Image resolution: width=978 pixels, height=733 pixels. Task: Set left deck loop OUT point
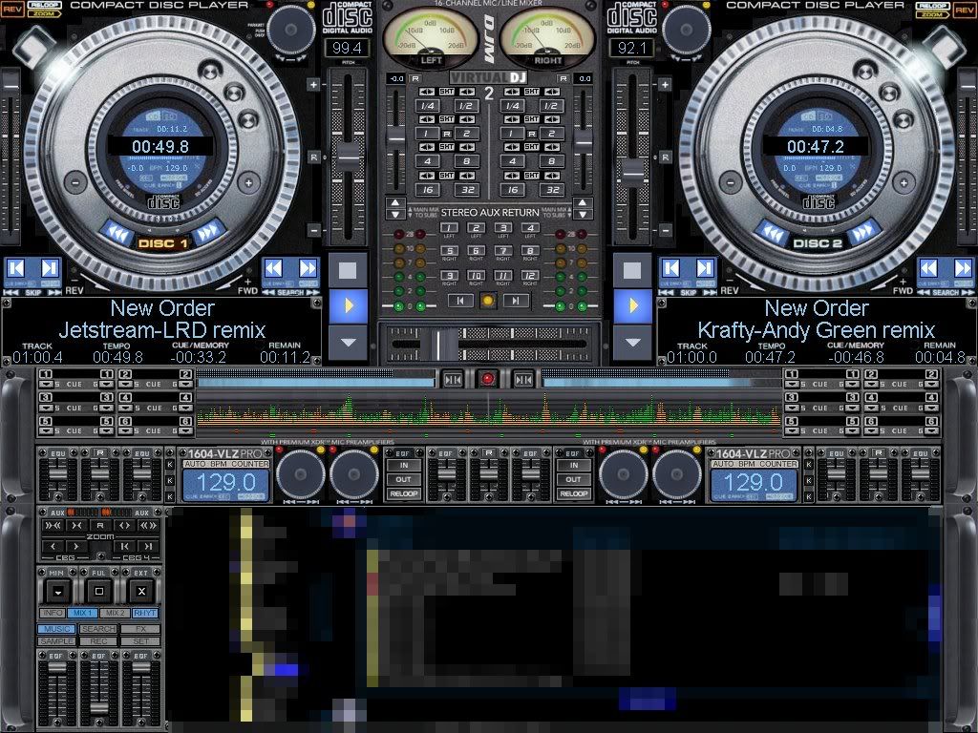coord(404,479)
